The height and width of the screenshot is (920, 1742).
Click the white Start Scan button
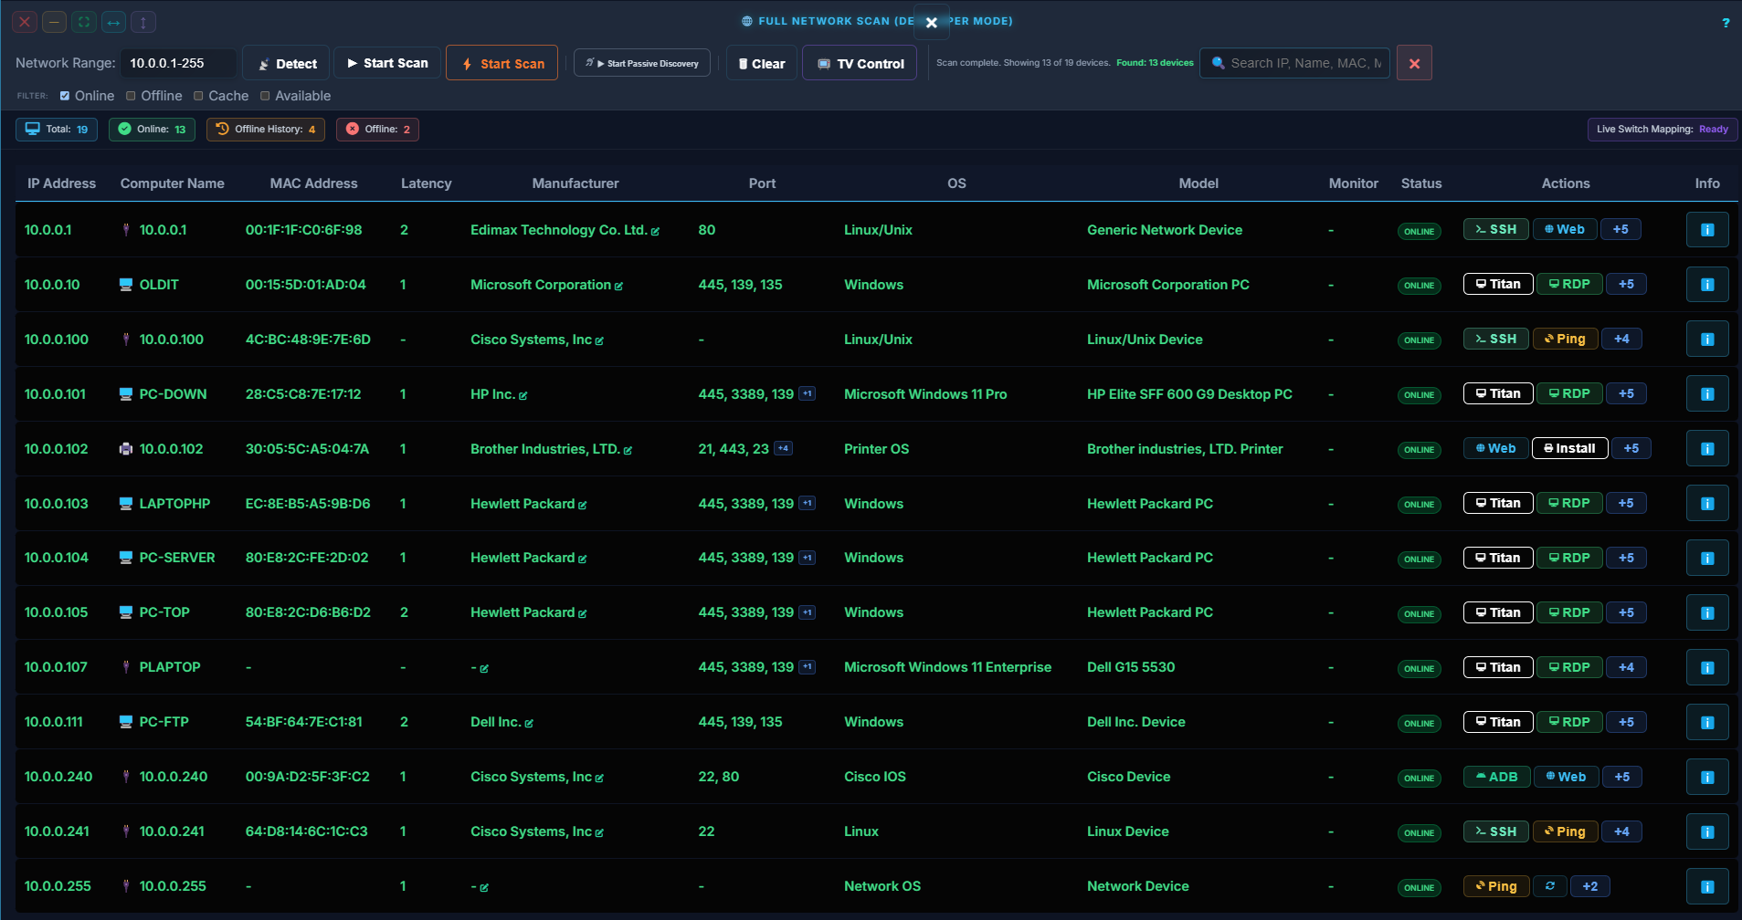387,63
